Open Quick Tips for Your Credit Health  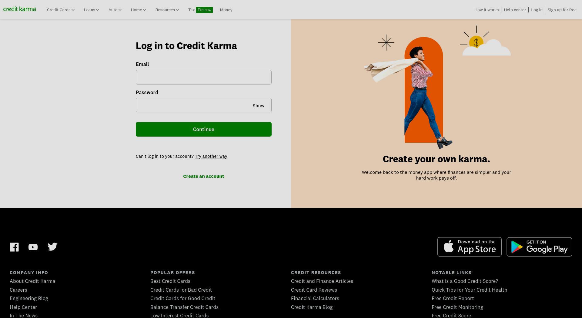click(469, 290)
